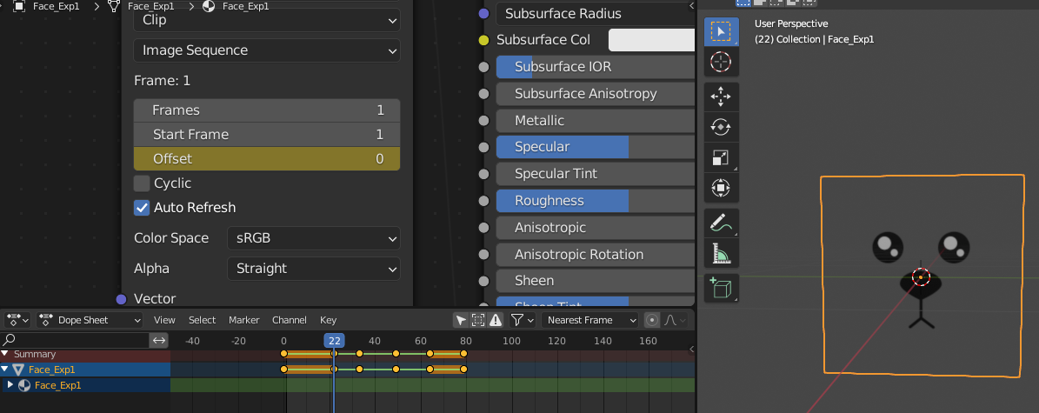Screen dimensions: 1039x413
Task: Click the Subsurface Radius input socket
Action: pos(483,13)
